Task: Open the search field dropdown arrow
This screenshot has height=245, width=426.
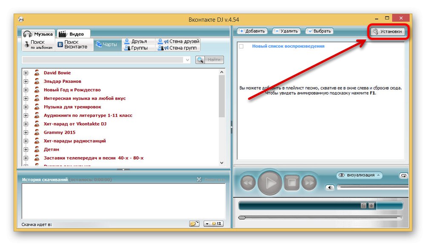Action: point(187,60)
